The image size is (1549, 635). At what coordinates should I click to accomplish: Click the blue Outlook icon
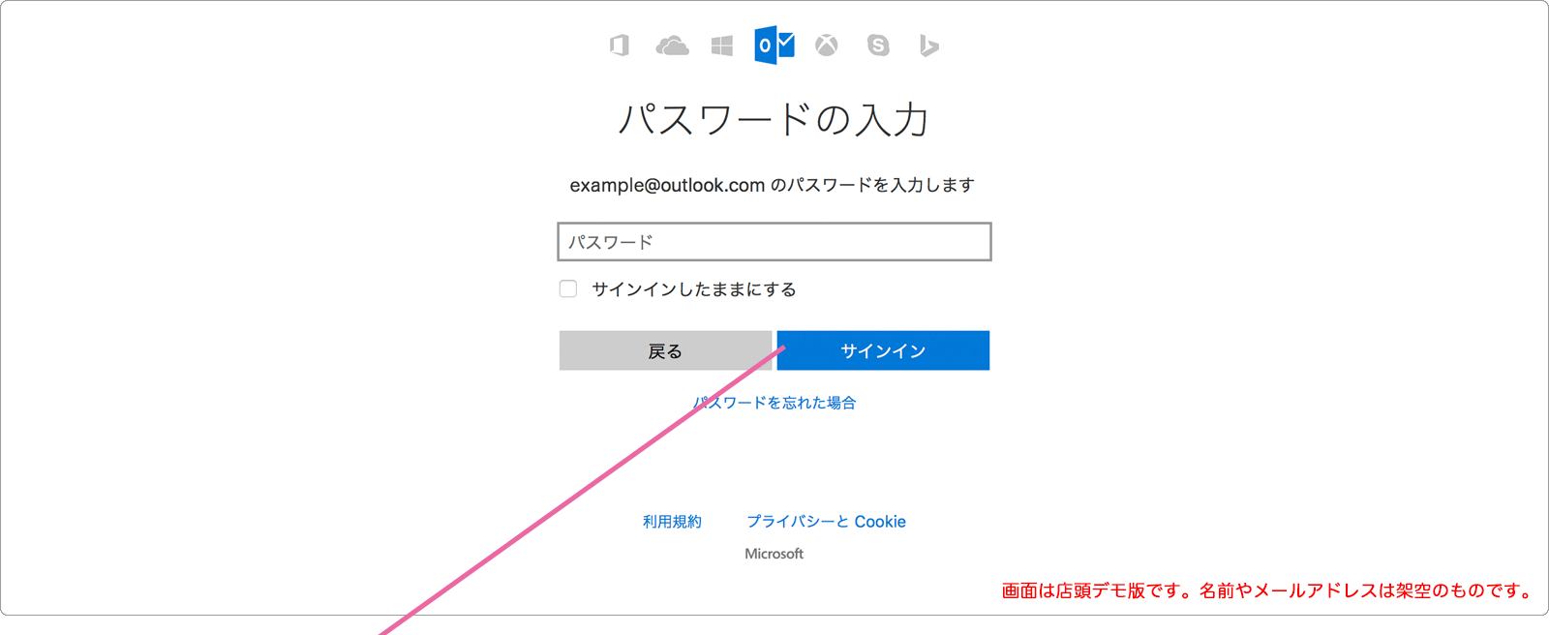click(x=774, y=45)
